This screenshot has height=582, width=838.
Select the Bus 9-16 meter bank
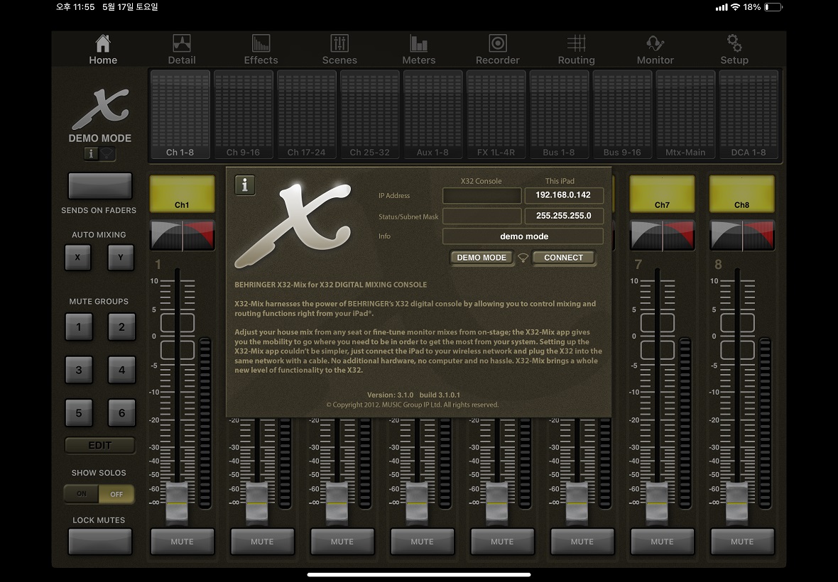coord(622,115)
